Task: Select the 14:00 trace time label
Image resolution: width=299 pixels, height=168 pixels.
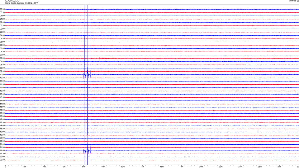Action: (2, 101)
